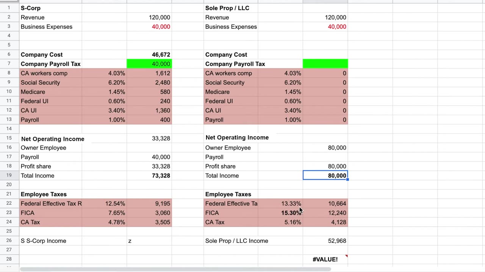
Task: Click green S-Corp Company Payroll Tax cell 40,000
Action: point(149,64)
